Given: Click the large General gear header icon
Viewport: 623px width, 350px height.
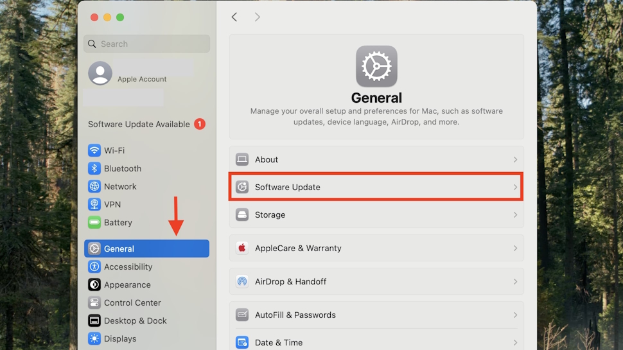Looking at the screenshot, I should [376, 66].
